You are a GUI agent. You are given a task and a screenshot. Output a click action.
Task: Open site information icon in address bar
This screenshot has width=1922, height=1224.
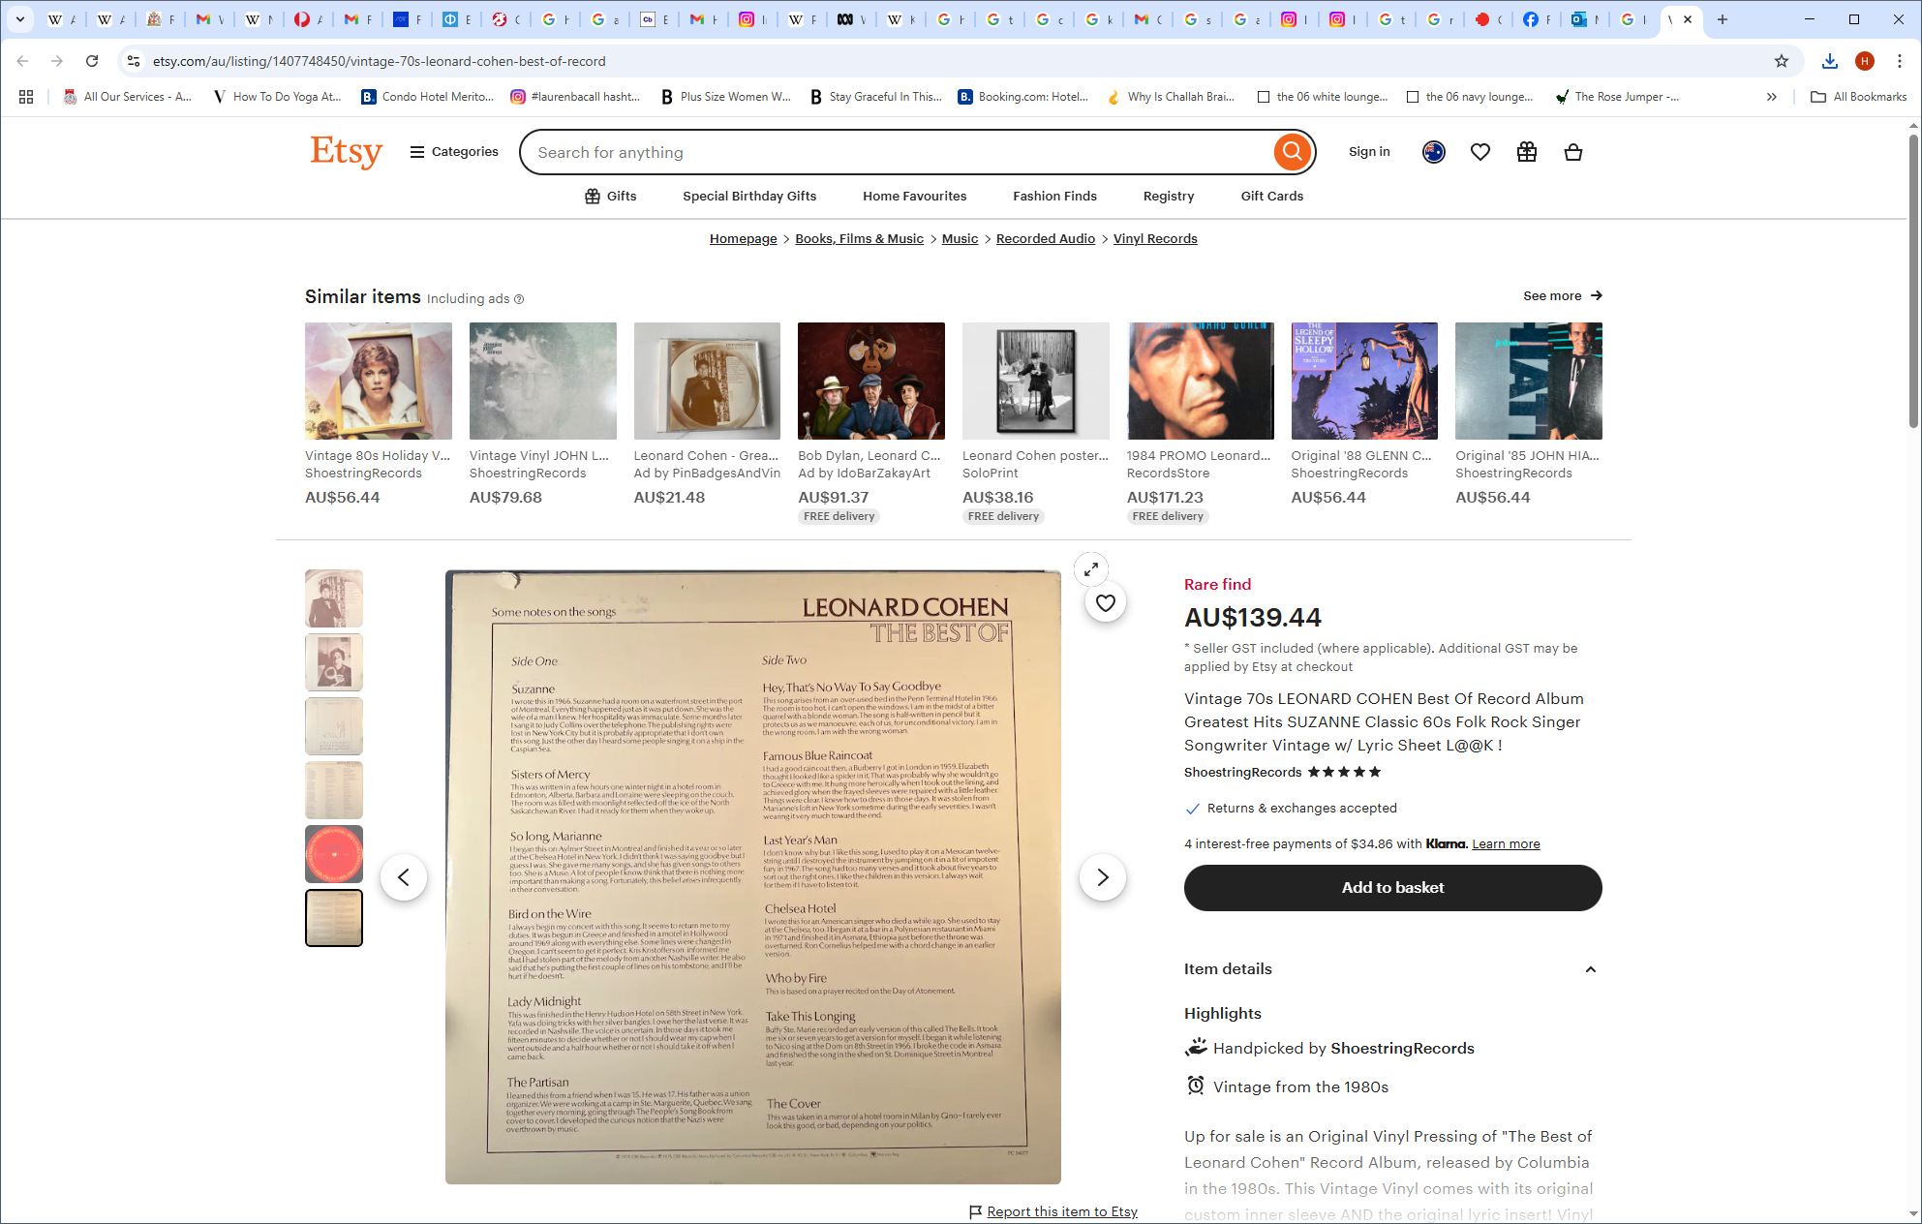coord(134,61)
